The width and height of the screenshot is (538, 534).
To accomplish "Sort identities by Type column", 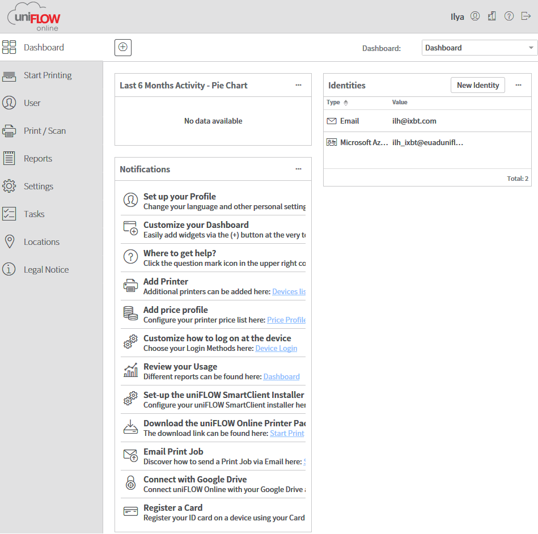I will coord(337,102).
